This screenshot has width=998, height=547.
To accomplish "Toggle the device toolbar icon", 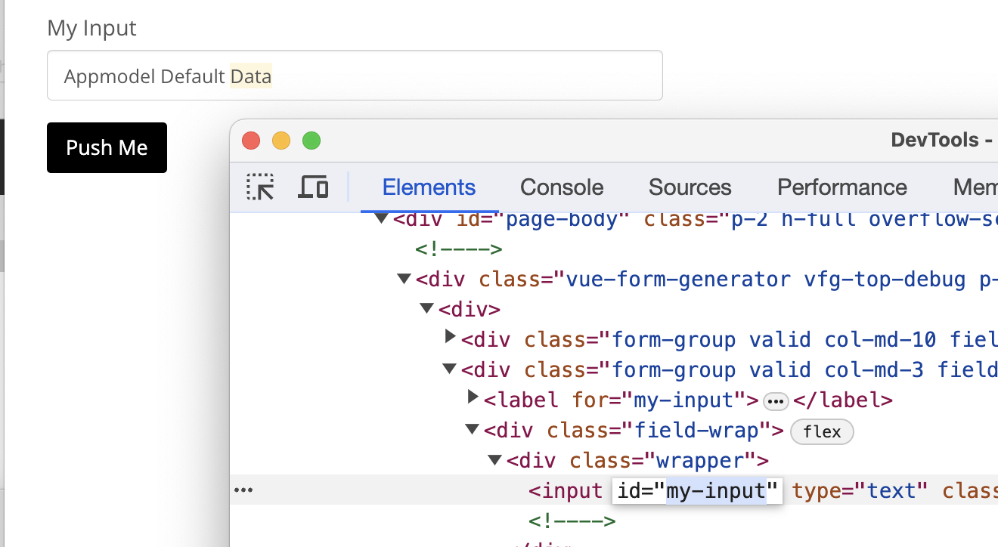I will pyautogui.click(x=313, y=187).
